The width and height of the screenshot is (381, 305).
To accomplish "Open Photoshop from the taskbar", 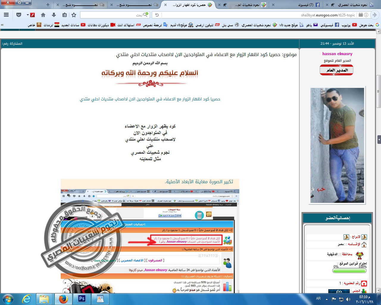I will (82, 299).
